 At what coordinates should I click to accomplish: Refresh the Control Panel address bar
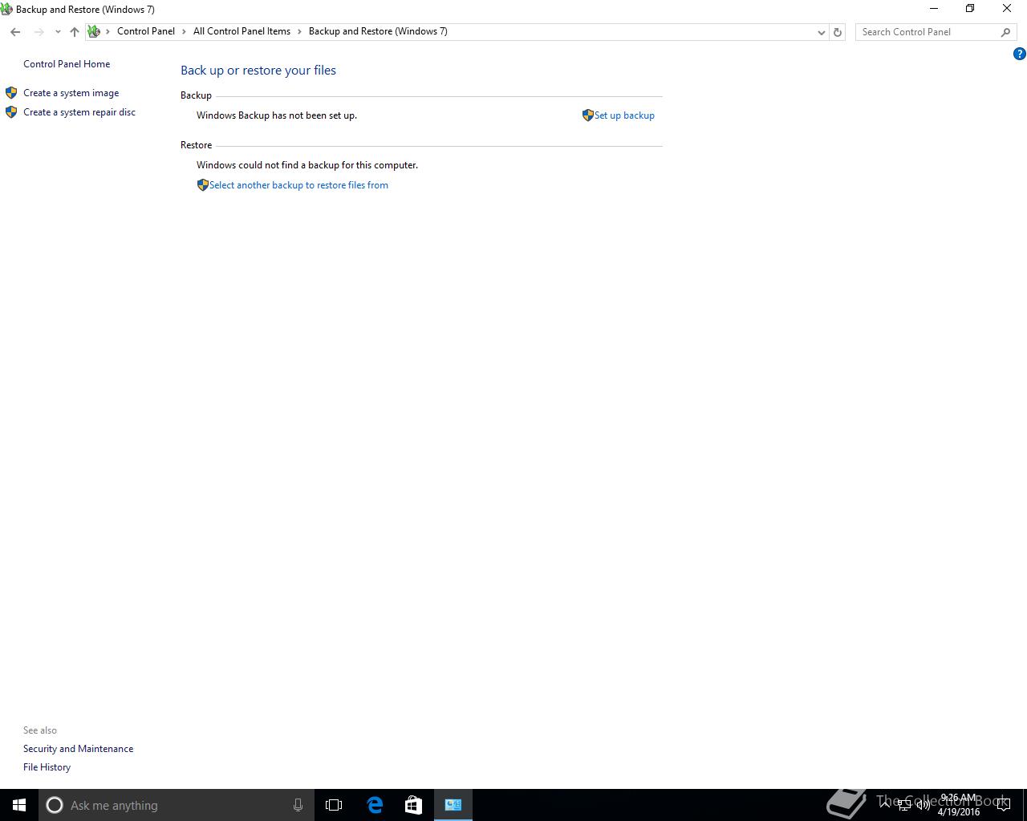(x=838, y=32)
